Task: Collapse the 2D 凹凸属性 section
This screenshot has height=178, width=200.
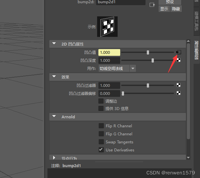Action: [54, 44]
